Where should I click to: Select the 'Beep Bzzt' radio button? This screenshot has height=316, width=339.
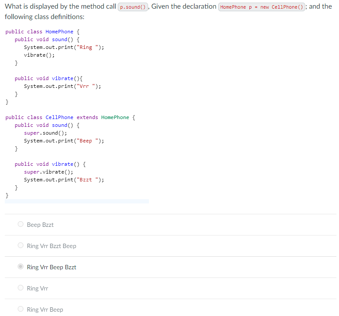click(20, 224)
